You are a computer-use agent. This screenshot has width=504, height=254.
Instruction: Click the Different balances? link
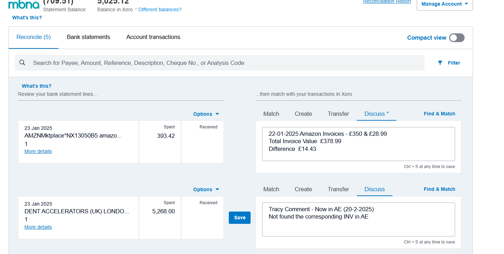[x=160, y=9]
